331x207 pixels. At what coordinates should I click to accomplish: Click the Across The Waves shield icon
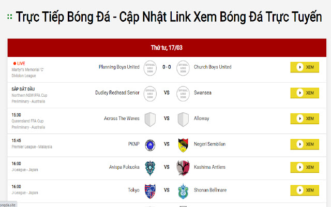click(x=150, y=119)
